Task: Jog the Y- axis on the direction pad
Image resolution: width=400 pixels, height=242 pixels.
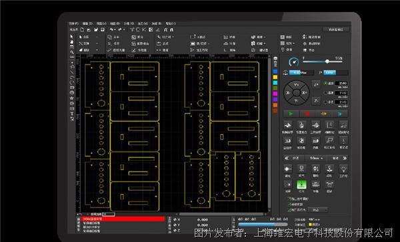Action: (x=296, y=101)
